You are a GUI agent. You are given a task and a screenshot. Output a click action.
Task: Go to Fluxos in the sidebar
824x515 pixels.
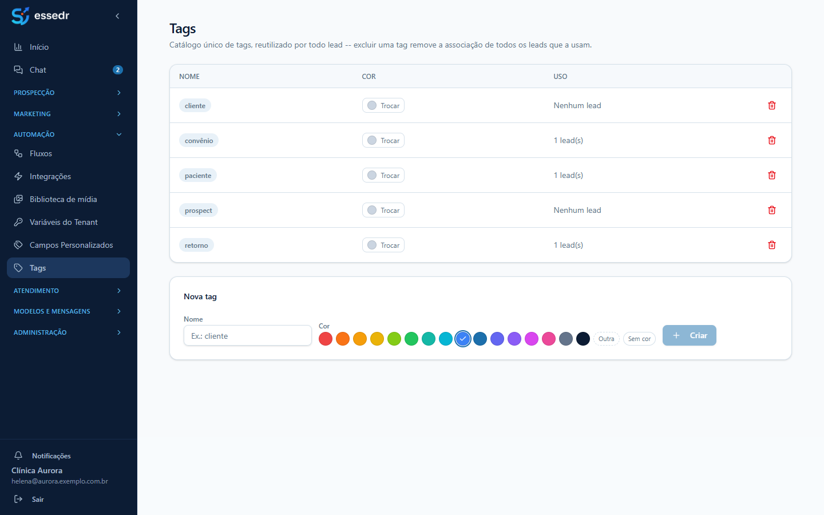tap(68, 153)
